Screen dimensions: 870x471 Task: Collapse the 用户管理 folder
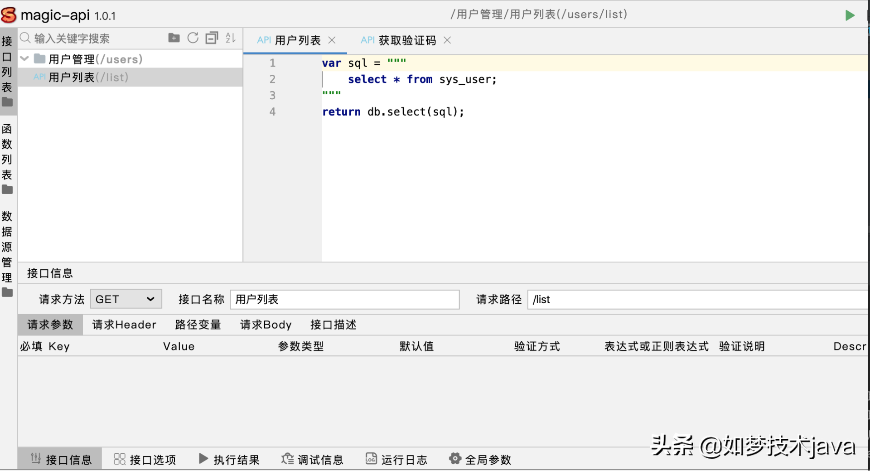[x=25, y=59]
